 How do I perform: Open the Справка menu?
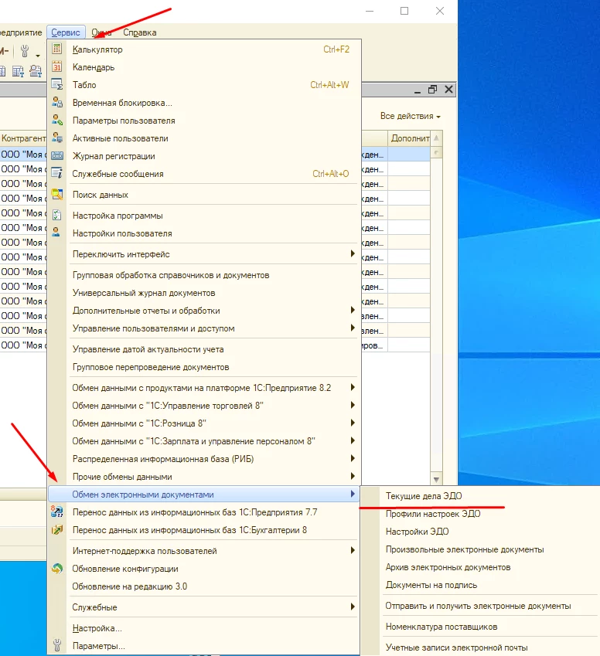(140, 32)
